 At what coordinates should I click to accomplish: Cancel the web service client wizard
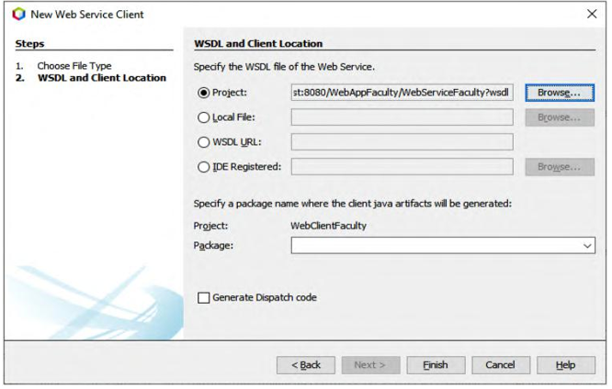pos(501,365)
